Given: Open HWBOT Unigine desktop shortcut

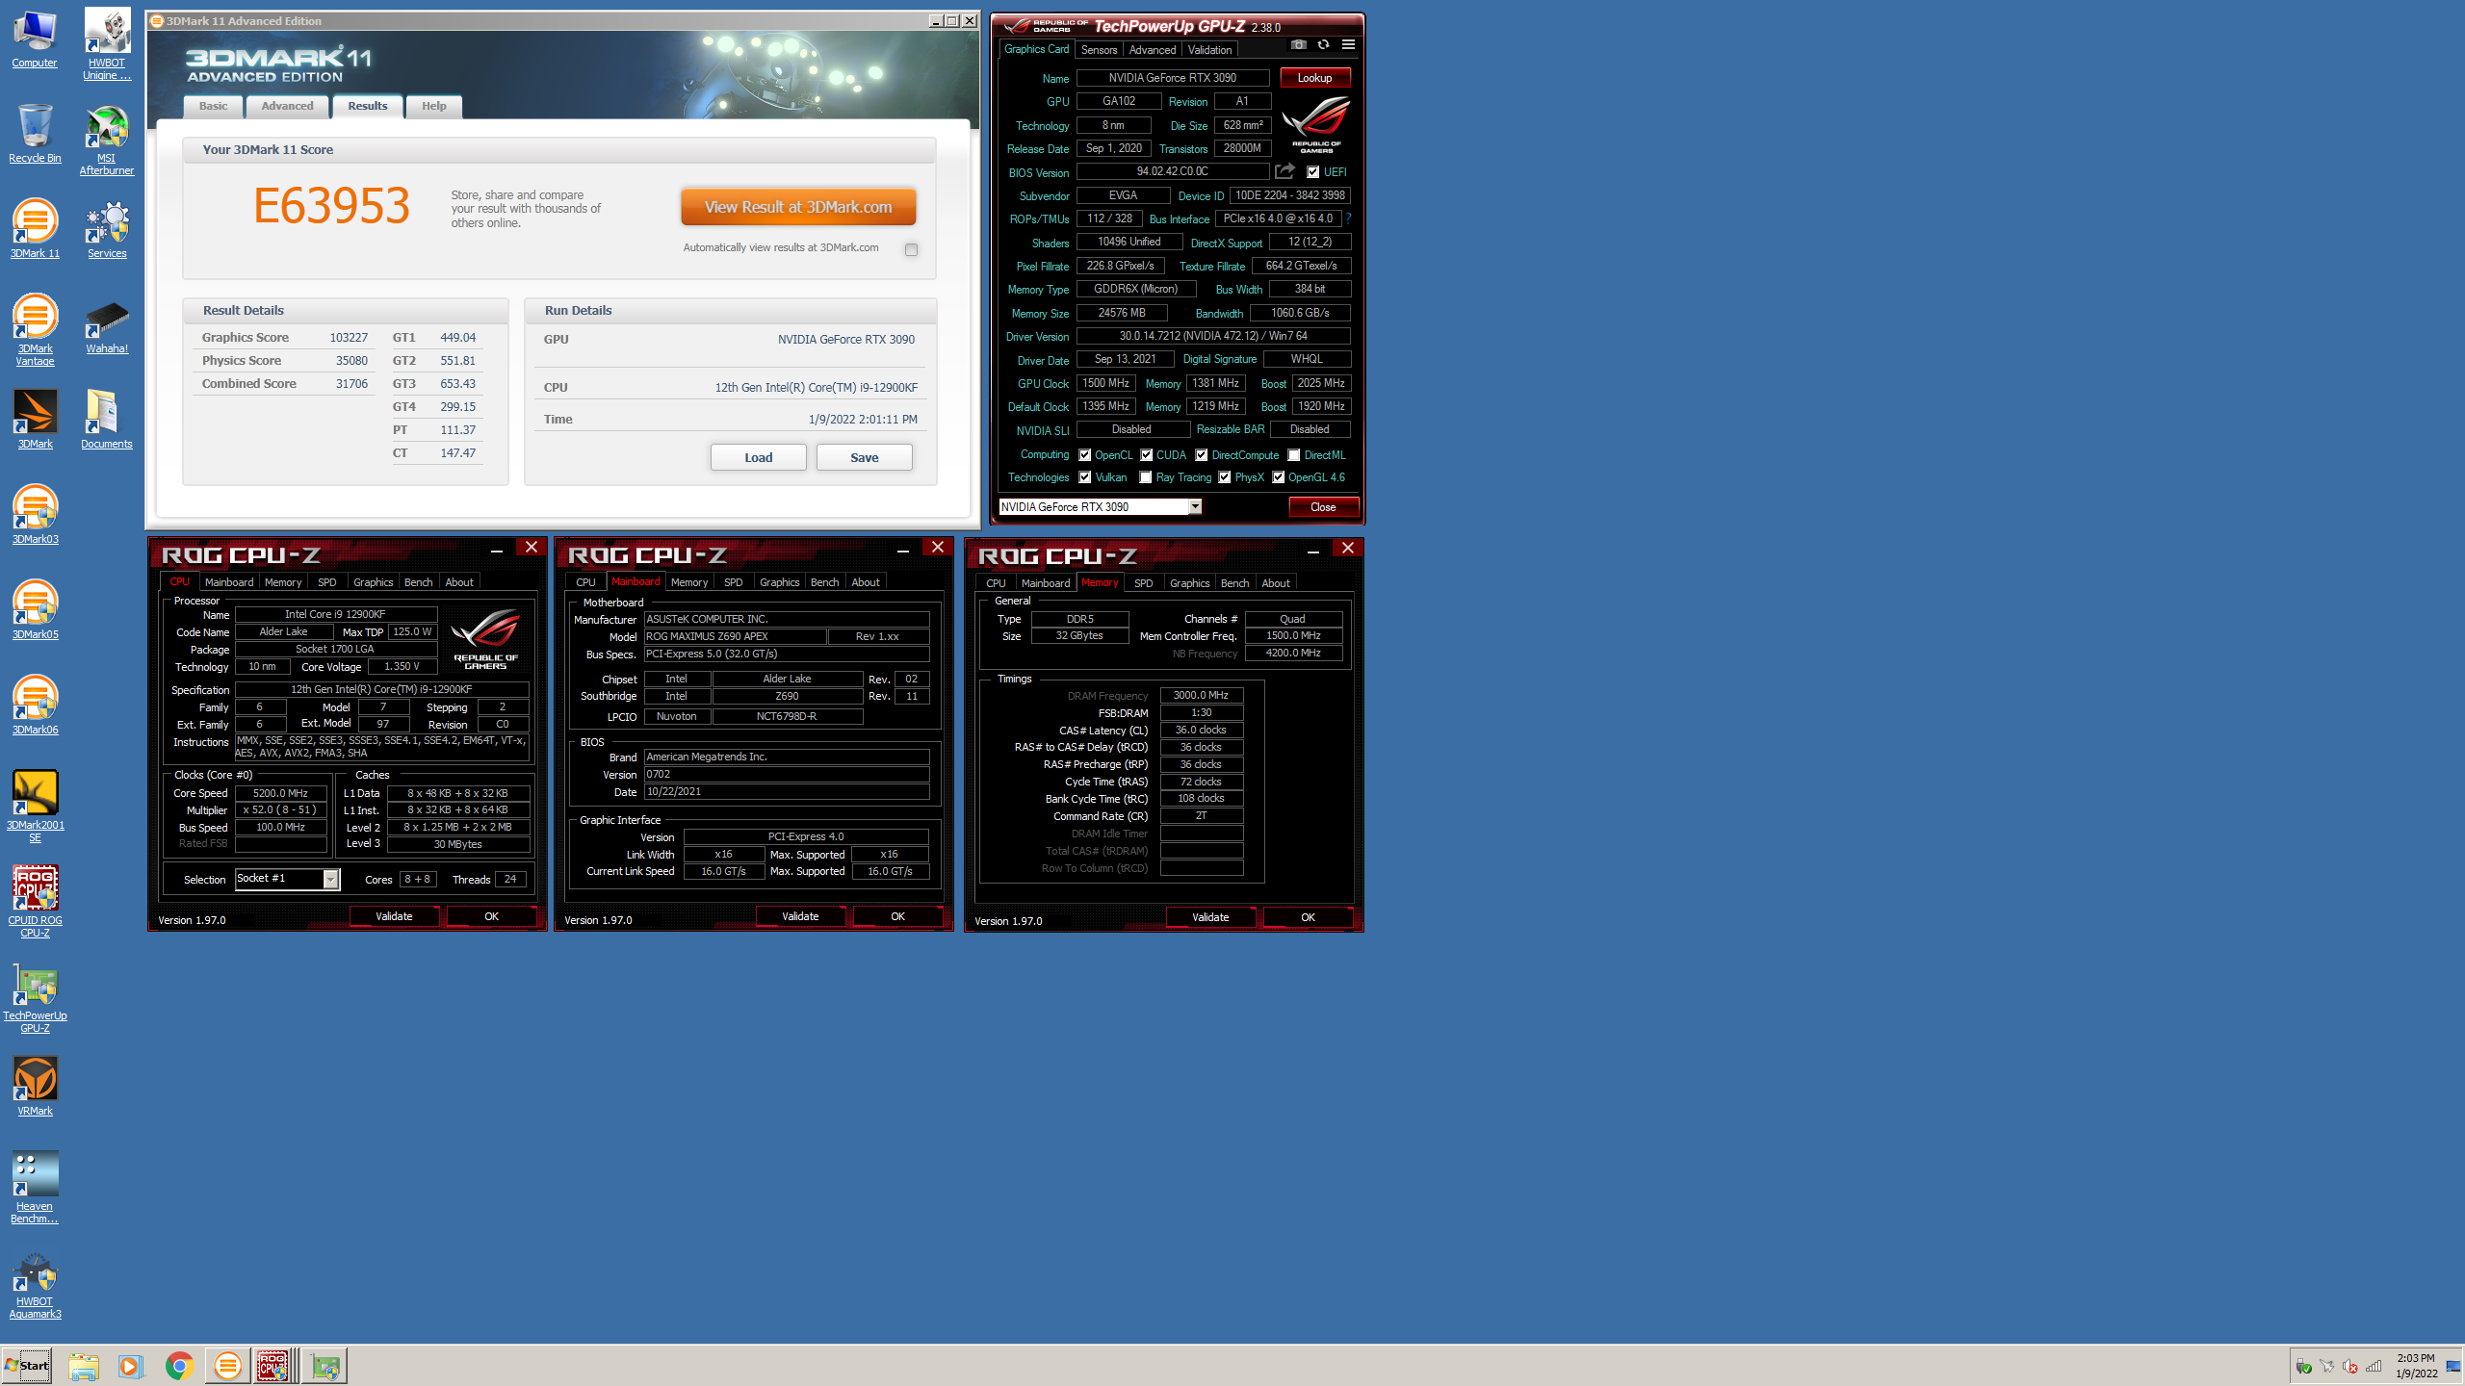Looking at the screenshot, I should click(x=107, y=44).
